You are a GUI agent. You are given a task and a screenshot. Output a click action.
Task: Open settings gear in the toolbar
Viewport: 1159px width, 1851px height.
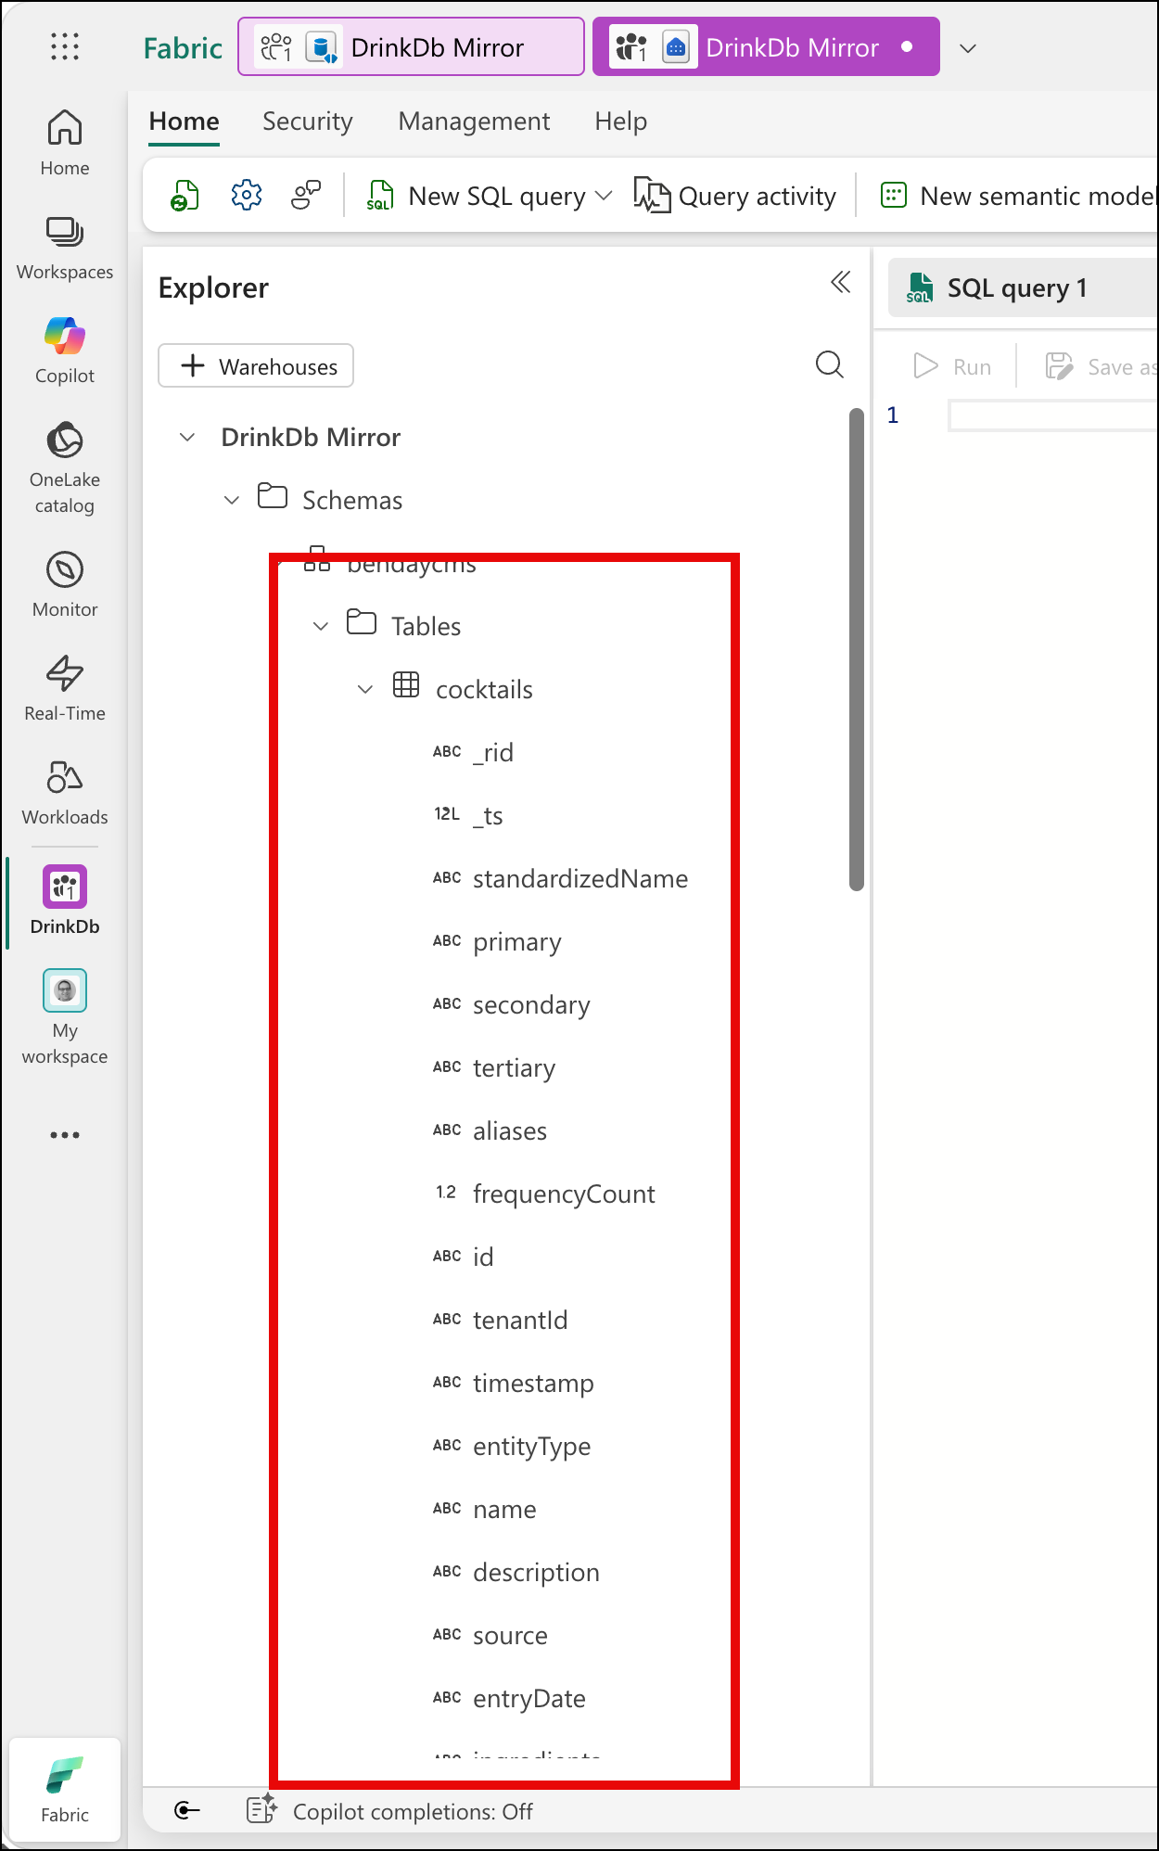(247, 196)
